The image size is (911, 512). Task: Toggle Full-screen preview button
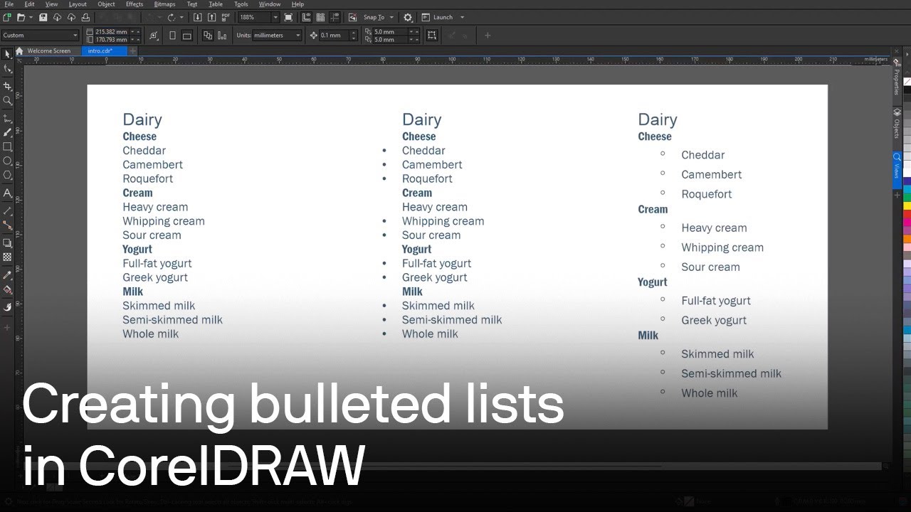288,17
